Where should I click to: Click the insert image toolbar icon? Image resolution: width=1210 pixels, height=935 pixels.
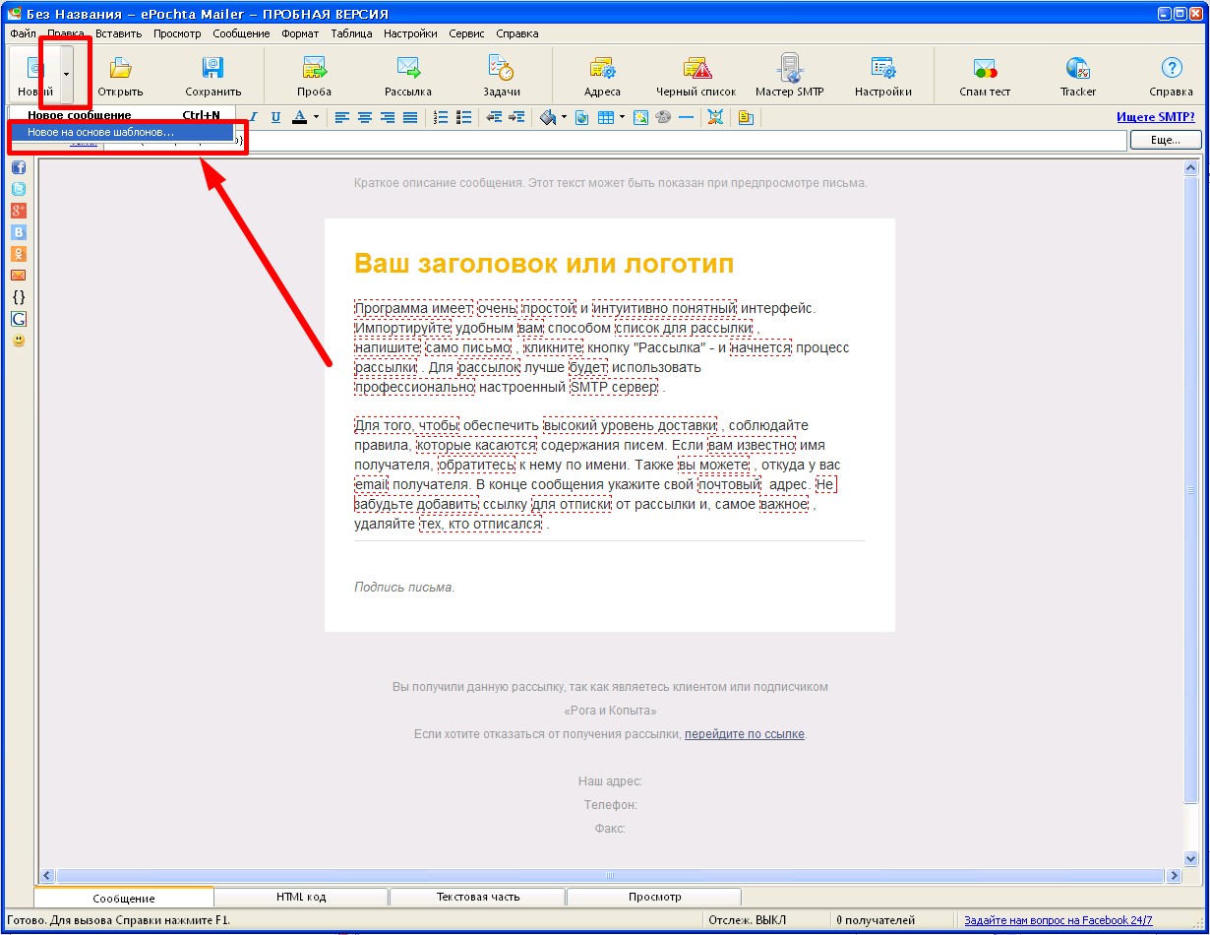[x=640, y=117]
